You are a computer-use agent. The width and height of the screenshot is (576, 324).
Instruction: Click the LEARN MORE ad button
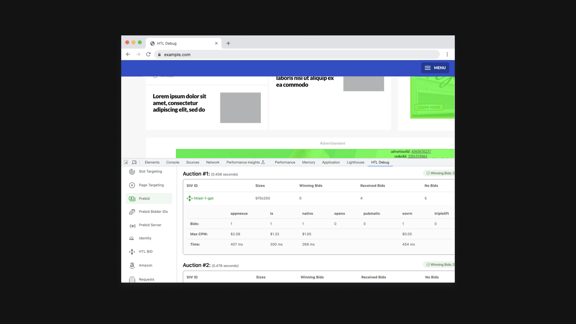[x=429, y=107]
